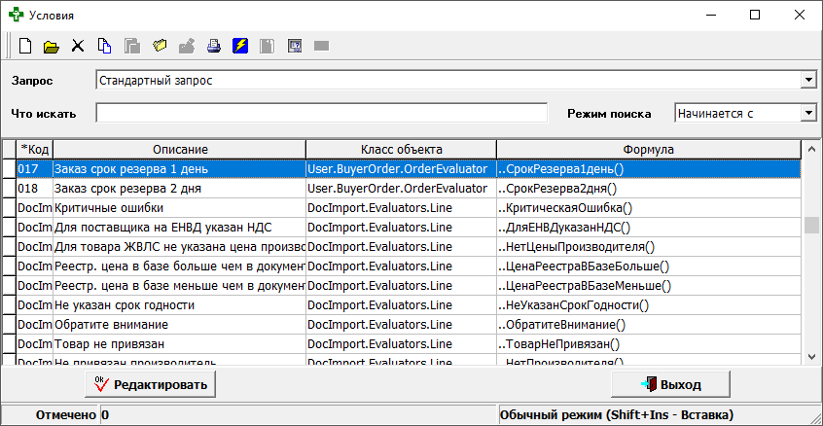Click the Класс объекта column header
The height and width of the screenshot is (426, 823).
[401, 149]
